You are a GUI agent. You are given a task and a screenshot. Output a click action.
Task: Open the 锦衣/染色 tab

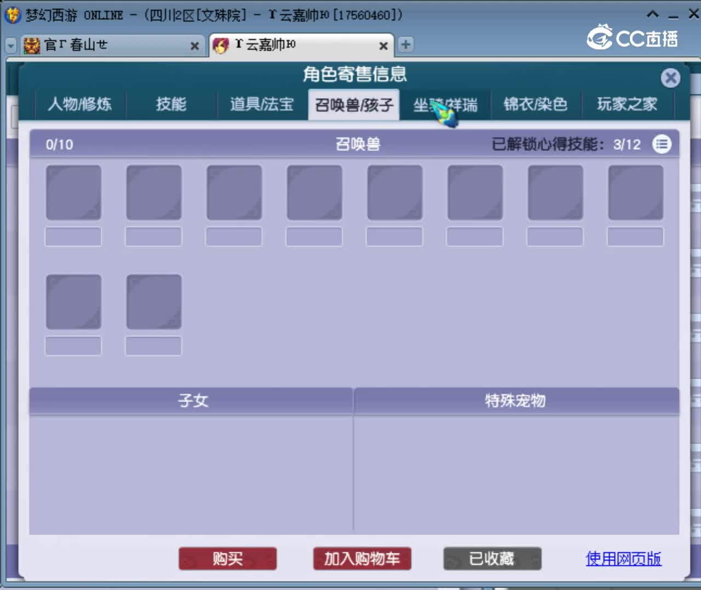(536, 104)
